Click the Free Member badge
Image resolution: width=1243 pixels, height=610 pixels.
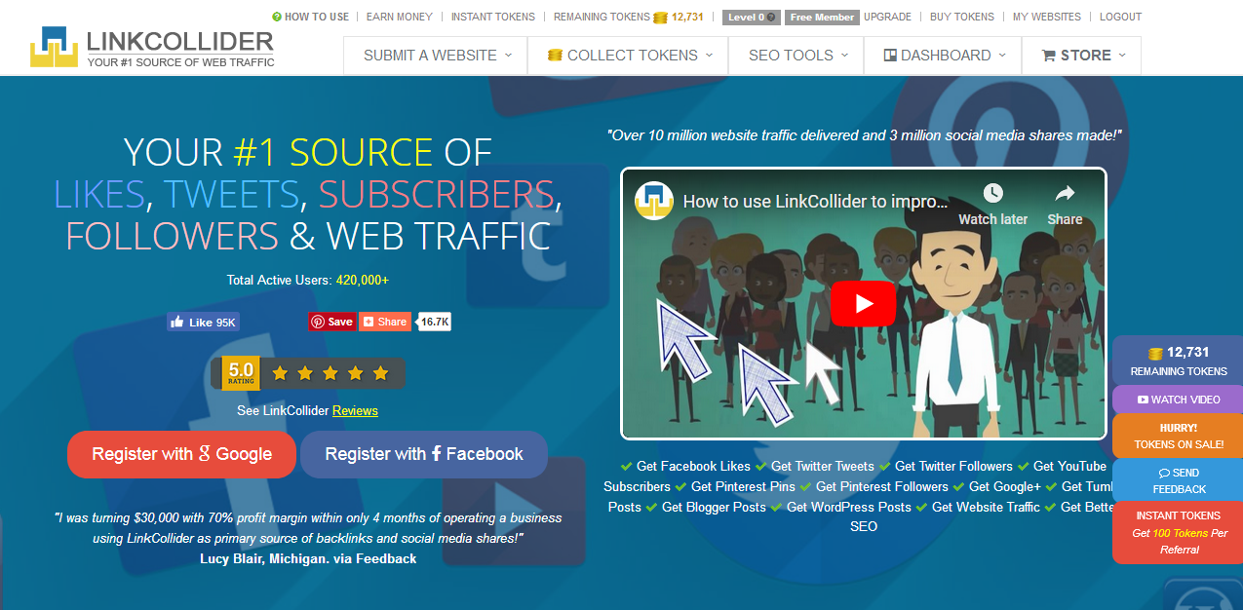[x=823, y=17]
